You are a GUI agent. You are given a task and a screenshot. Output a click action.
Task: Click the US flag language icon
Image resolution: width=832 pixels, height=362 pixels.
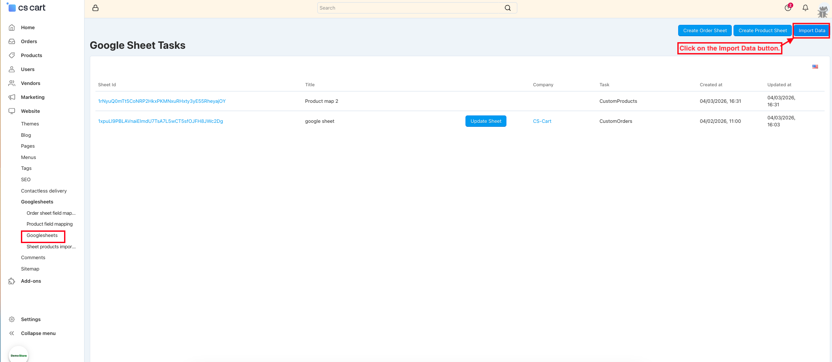(x=815, y=67)
